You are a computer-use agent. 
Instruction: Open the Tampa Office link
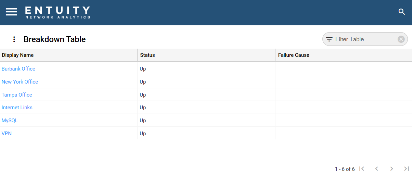(x=17, y=95)
